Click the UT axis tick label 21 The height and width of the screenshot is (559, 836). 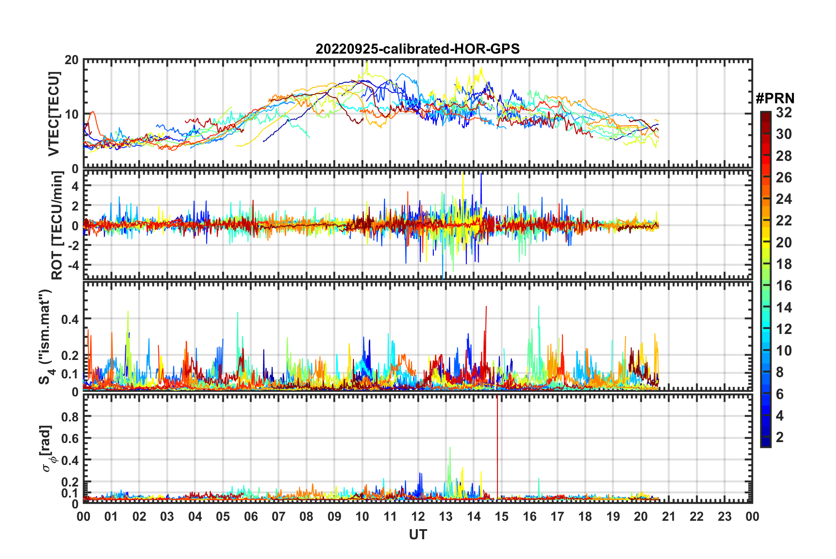(669, 516)
